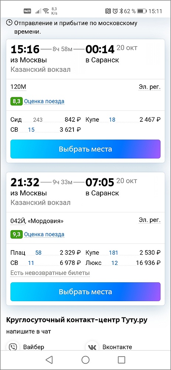The width and height of the screenshot is (171, 370).
Task: Tap the clock icon near Moscow time note
Action: click(x=9, y=23)
